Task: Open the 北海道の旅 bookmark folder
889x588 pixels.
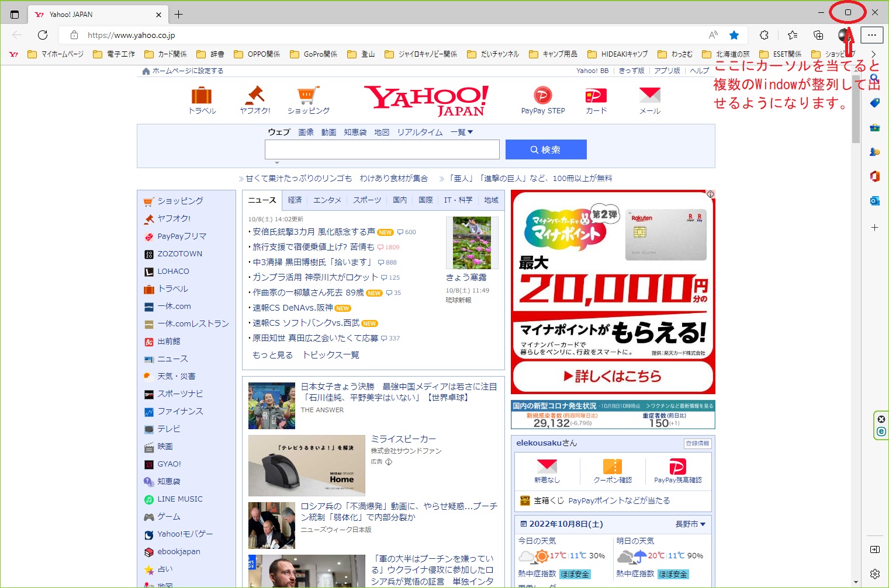Action: [725, 54]
